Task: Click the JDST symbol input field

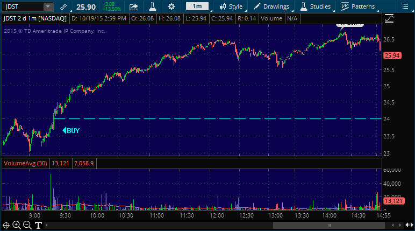Action: click(23, 6)
